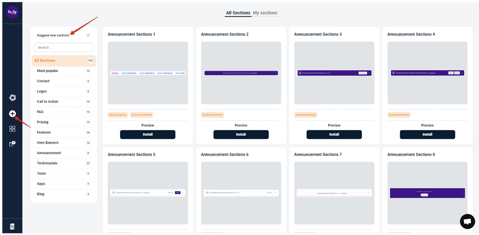Click the Announcement Sections 4 thumbnail

(427, 73)
